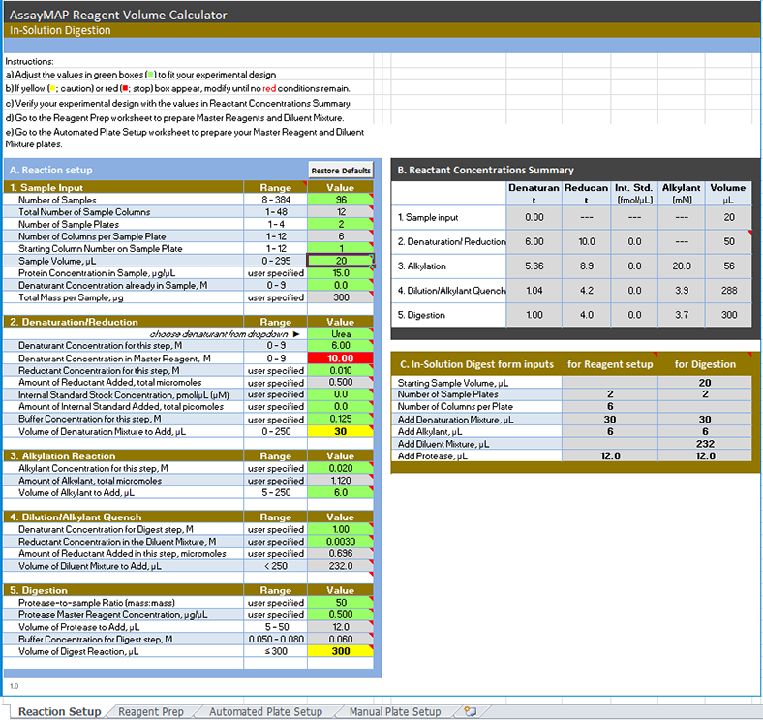Open the Urea denaturant dropdown cell
The image size is (763, 720).
point(340,333)
